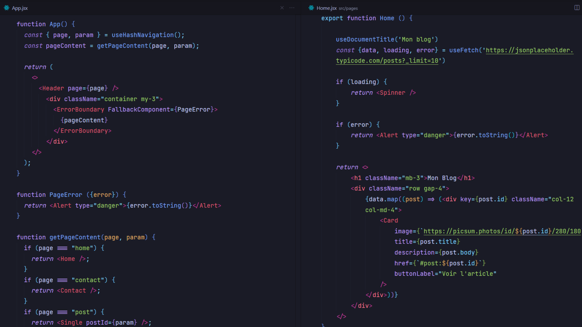Close the App.jsx editor tab
The image size is (582, 327).
click(282, 8)
